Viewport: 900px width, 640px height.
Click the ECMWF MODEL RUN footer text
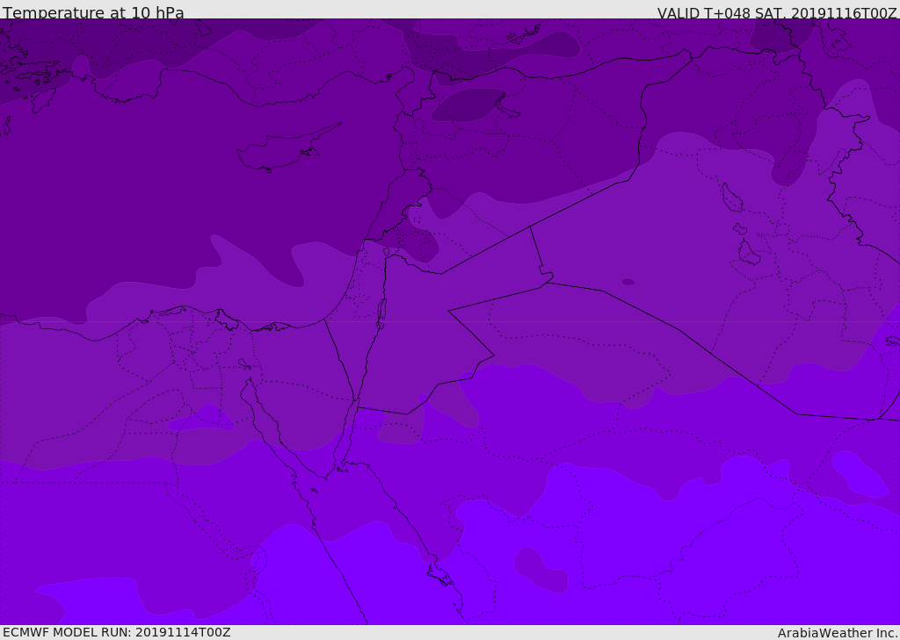[x=117, y=632]
